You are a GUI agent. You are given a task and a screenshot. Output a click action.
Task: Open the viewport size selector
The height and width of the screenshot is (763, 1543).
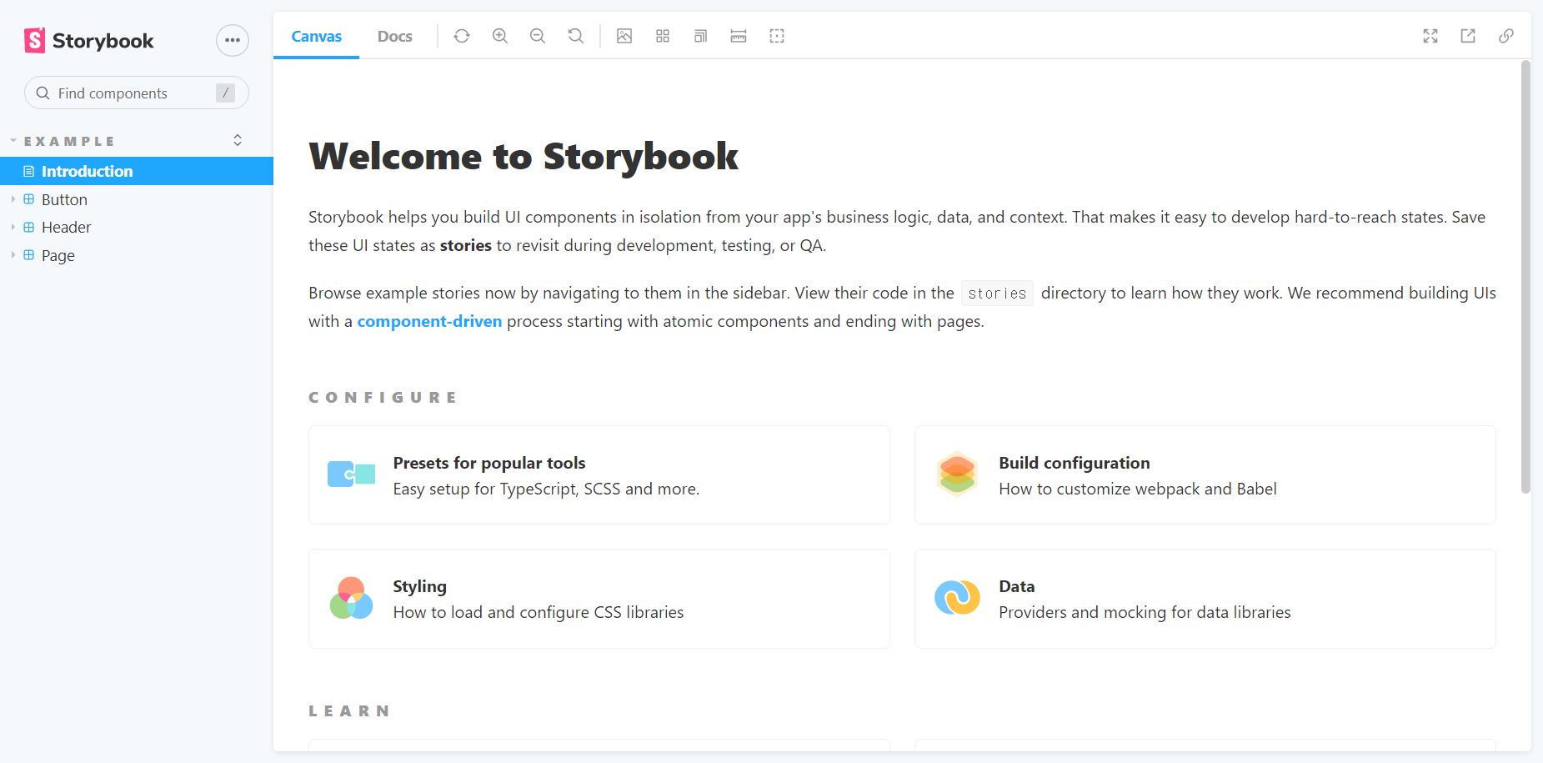pyautogui.click(x=700, y=36)
